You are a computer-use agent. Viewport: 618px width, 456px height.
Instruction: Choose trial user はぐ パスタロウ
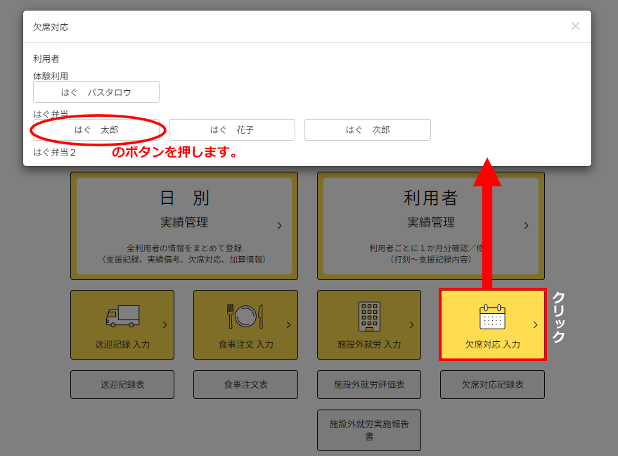[x=96, y=92]
